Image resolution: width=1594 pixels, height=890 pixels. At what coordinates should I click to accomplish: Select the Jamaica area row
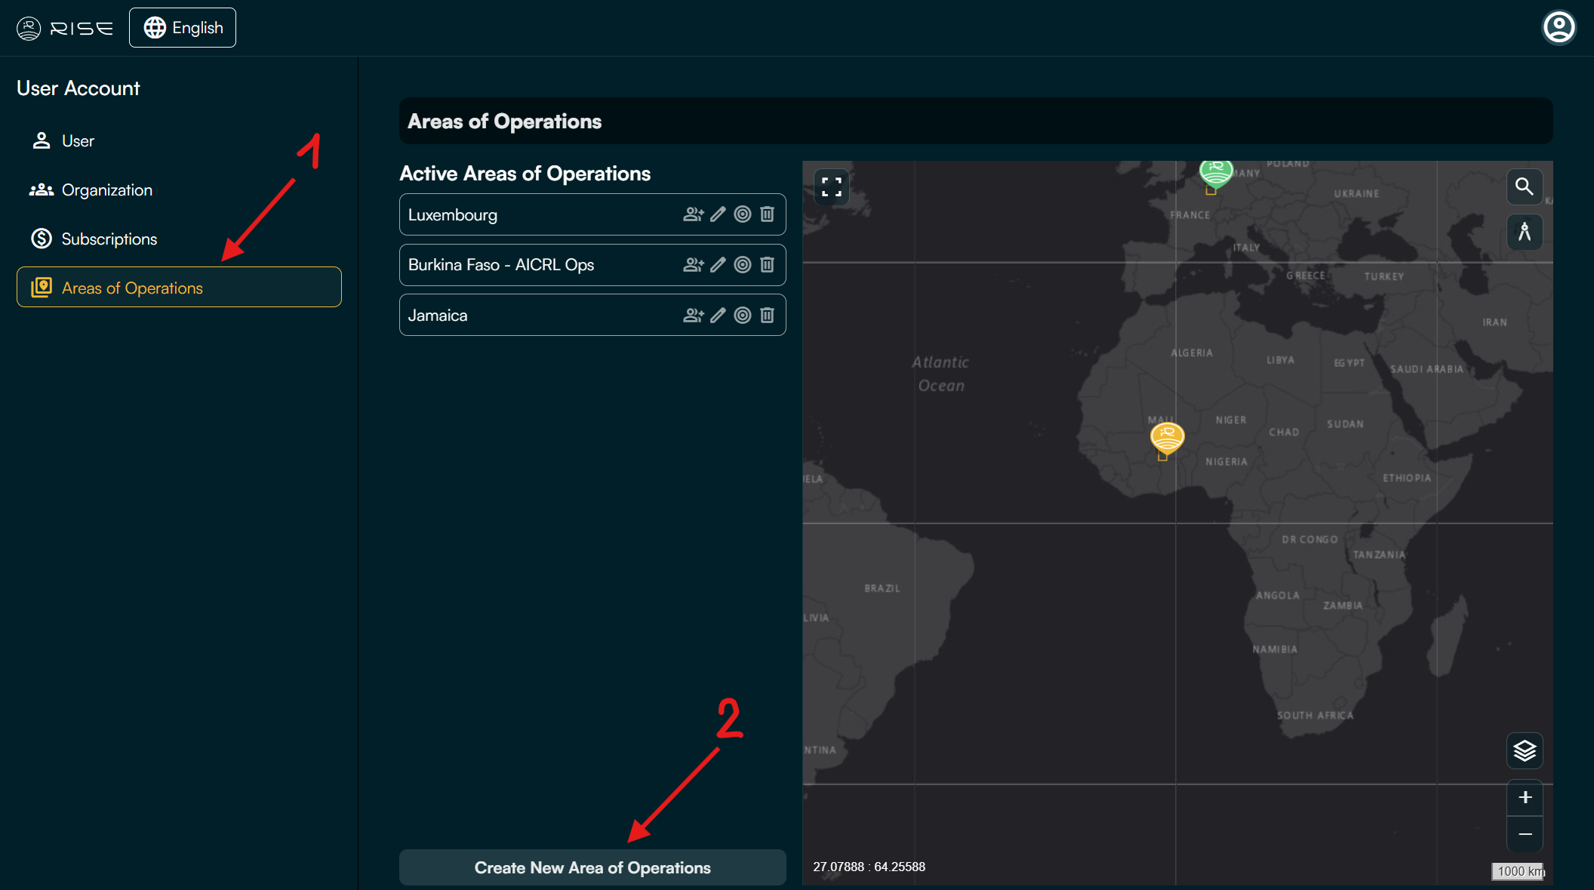pos(592,315)
